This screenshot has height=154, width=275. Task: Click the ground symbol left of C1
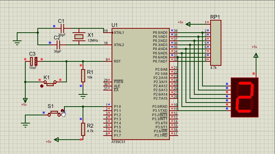tap(17, 43)
